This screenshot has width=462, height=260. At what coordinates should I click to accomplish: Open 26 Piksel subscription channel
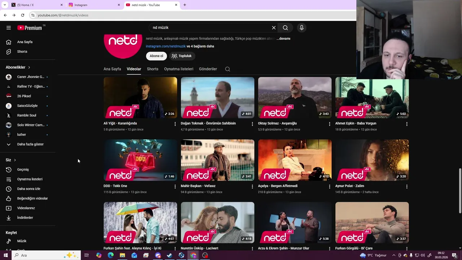tap(27, 96)
